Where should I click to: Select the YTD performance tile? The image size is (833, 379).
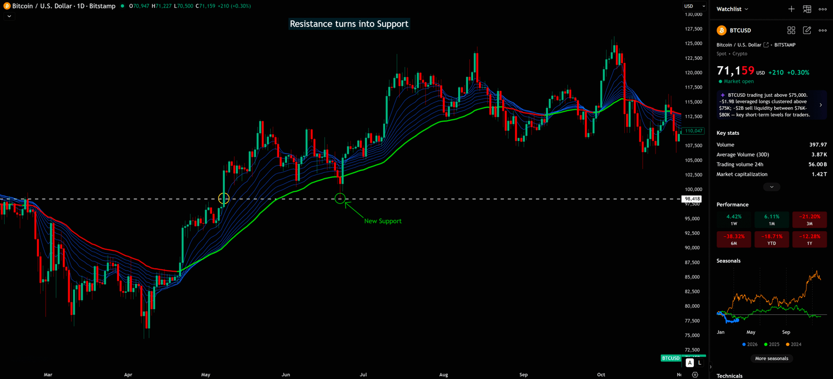point(772,239)
